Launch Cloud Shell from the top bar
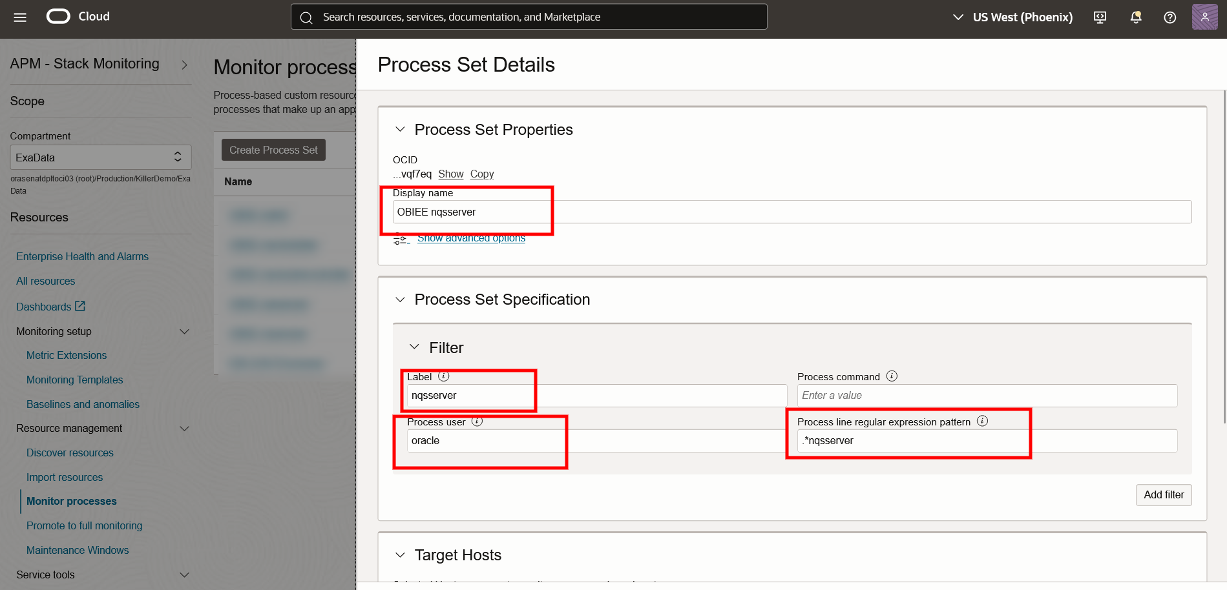The image size is (1227, 590). tap(1099, 17)
